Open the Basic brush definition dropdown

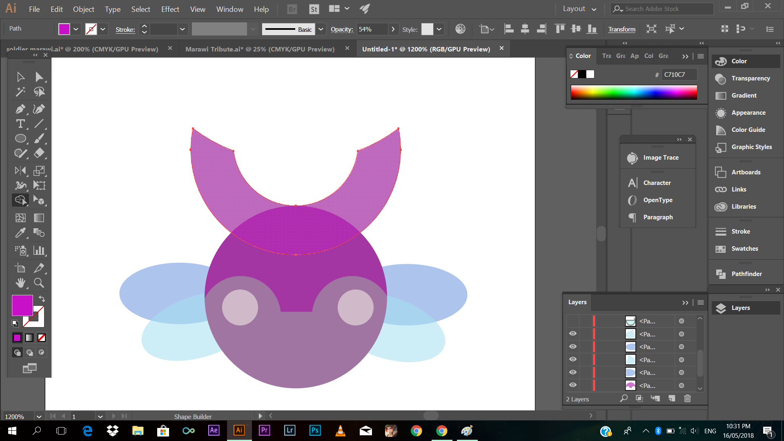tap(321, 29)
